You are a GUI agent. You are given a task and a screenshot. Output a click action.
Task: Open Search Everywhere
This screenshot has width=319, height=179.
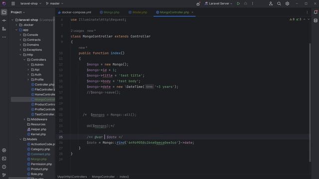click(x=279, y=3)
